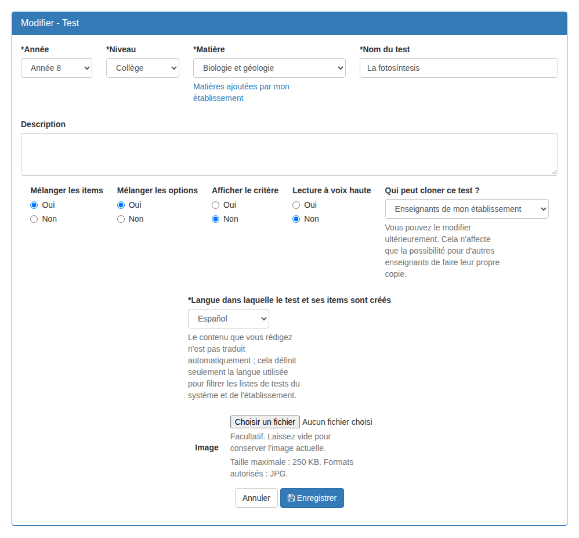Choose Non under Mélanger les options
This screenshot has height=538, width=579.
[x=121, y=219]
